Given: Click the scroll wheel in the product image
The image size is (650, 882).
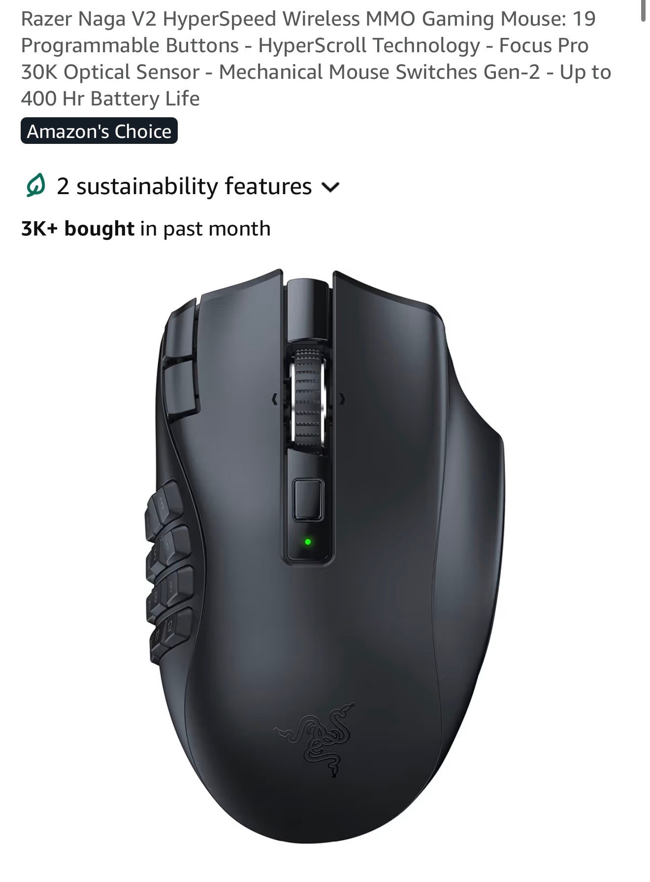Looking at the screenshot, I should point(309,396).
